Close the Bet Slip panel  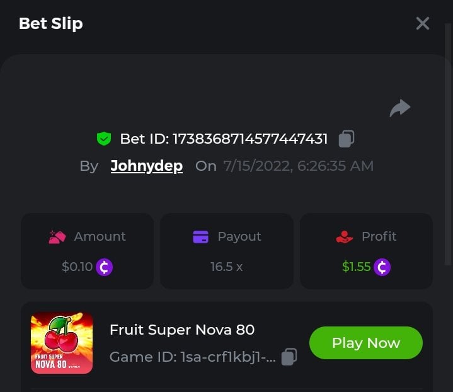(422, 23)
